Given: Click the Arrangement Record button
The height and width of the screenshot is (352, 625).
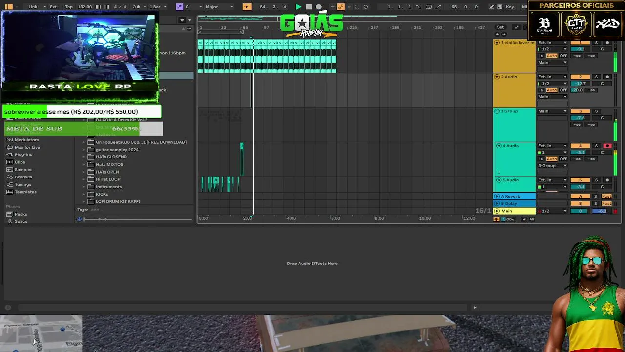Looking at the screenshot, I should (x=319, y=7).
